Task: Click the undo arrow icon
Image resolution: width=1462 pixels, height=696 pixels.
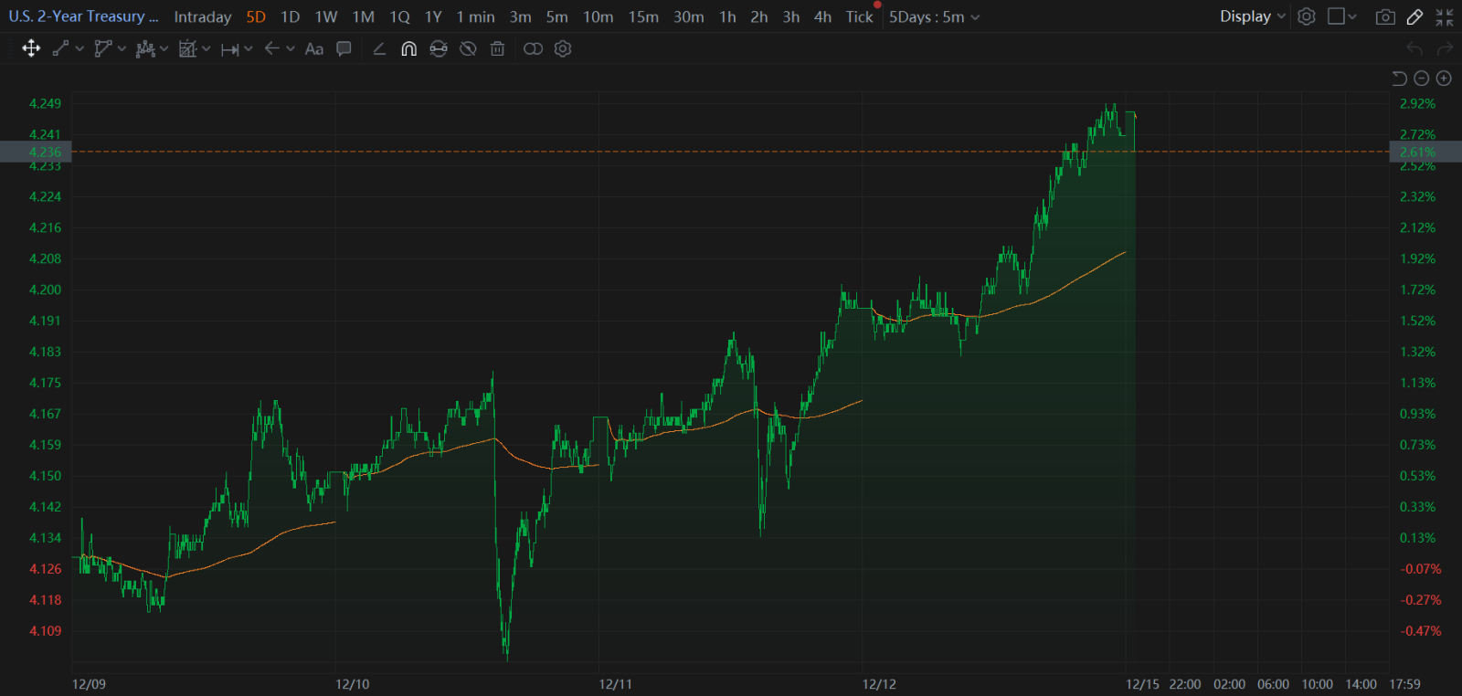Action: coord(1414,48)
